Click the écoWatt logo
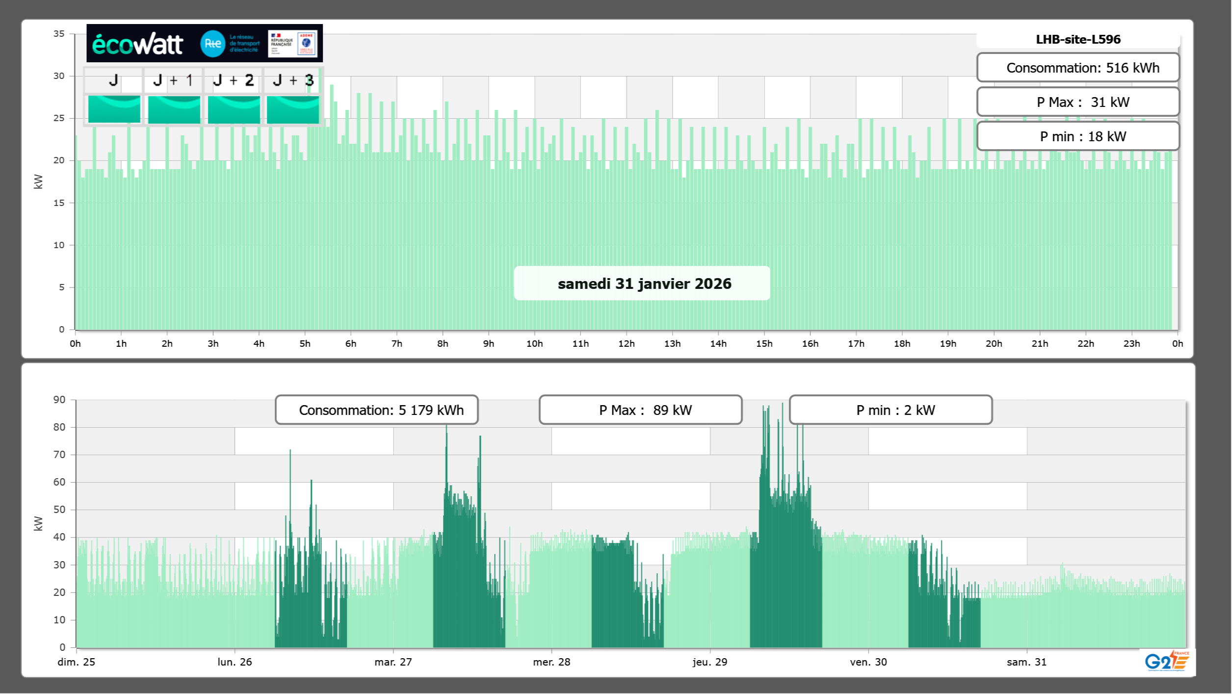 tap(137, 44)
